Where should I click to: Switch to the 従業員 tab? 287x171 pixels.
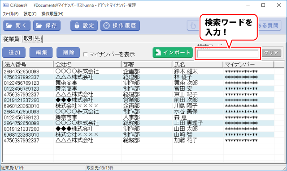pyautogui.click(x=11, y=39)
